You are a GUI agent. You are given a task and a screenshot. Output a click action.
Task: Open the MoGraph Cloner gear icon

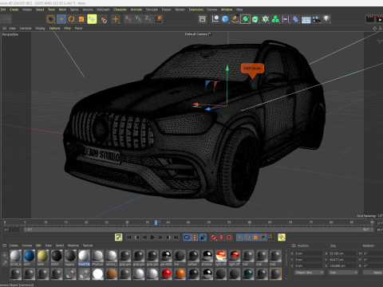(x=266, y=19)
